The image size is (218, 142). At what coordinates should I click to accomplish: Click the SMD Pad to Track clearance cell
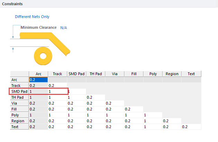[57, 91]
